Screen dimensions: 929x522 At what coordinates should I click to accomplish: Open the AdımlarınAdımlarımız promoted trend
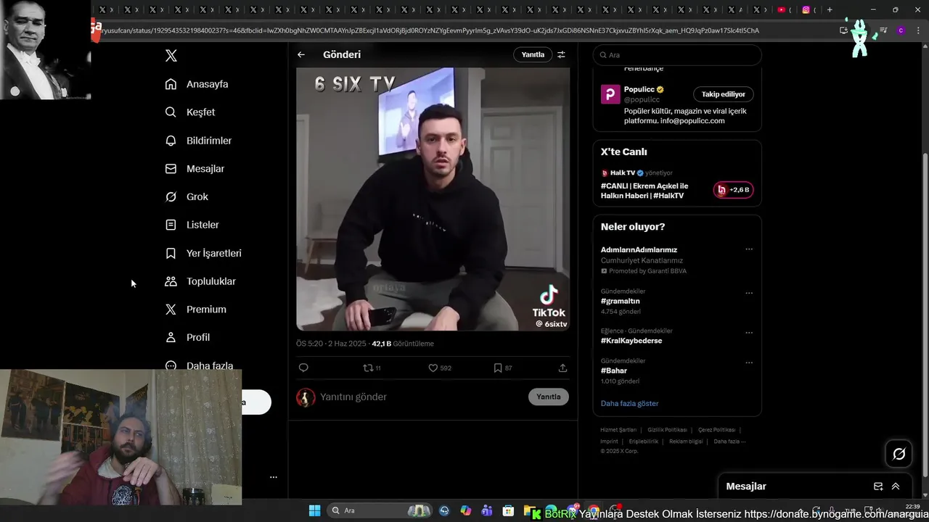[639, 250]
